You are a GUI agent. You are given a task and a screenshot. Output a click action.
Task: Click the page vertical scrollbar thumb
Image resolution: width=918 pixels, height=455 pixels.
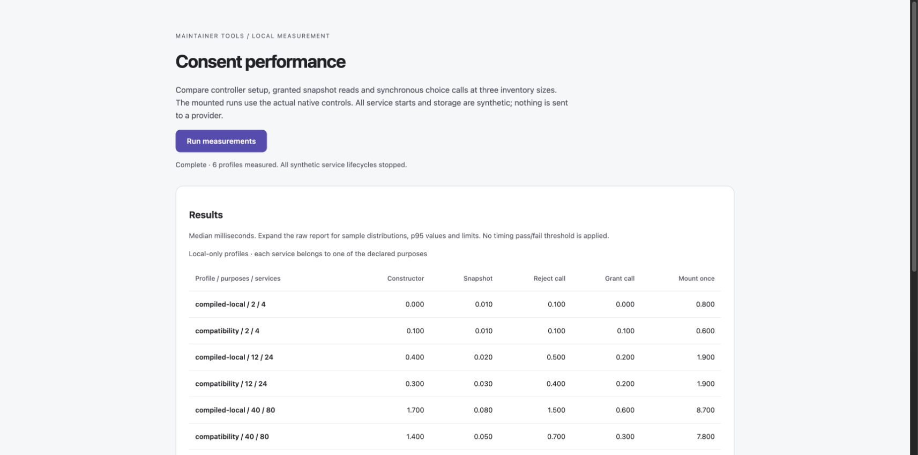[914, 137]
